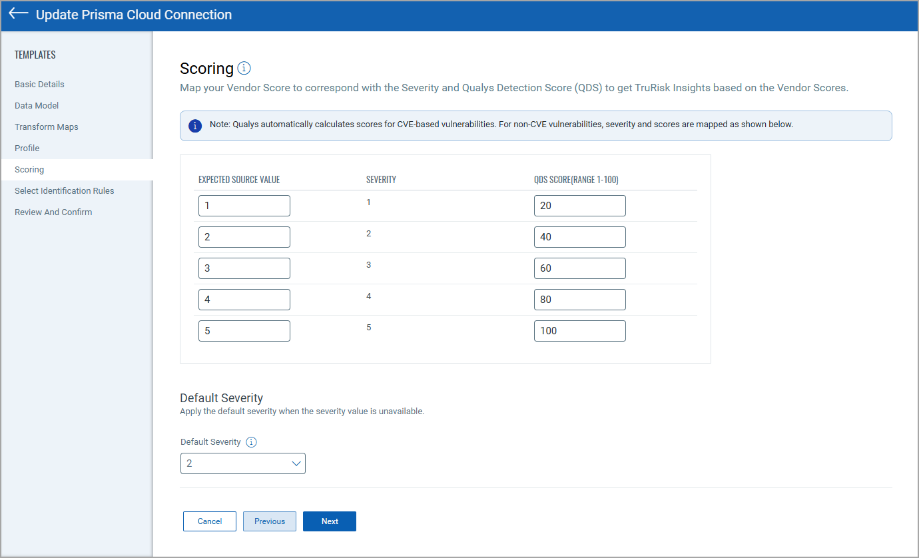Click the Previous button
The width and height of the screenshot is (919, 558).
point(270,521)
